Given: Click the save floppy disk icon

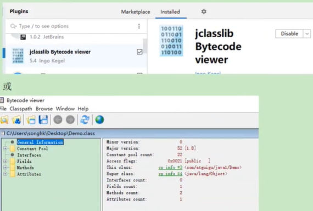Looking at the screenshot, I should pos(43,120).
